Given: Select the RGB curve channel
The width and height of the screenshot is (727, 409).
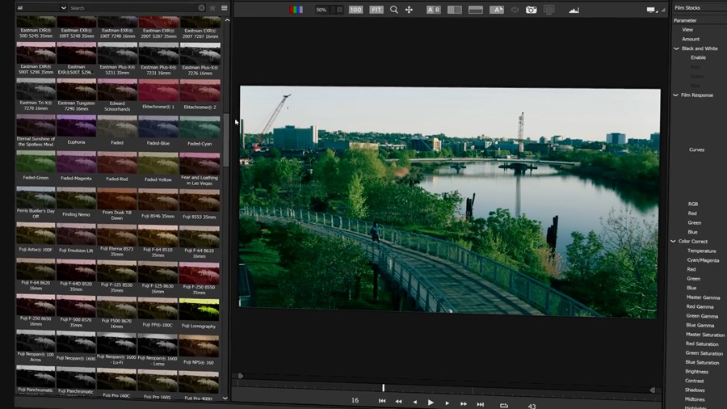Looking at the screenshot, I should point(693,204).
